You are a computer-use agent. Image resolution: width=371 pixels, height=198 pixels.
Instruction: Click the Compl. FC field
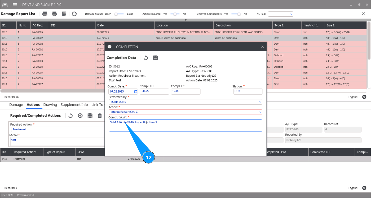coord(185,91)
